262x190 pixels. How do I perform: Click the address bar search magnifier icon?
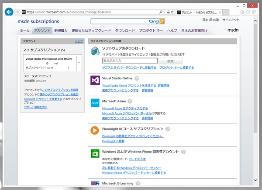[x=161, y=12]
